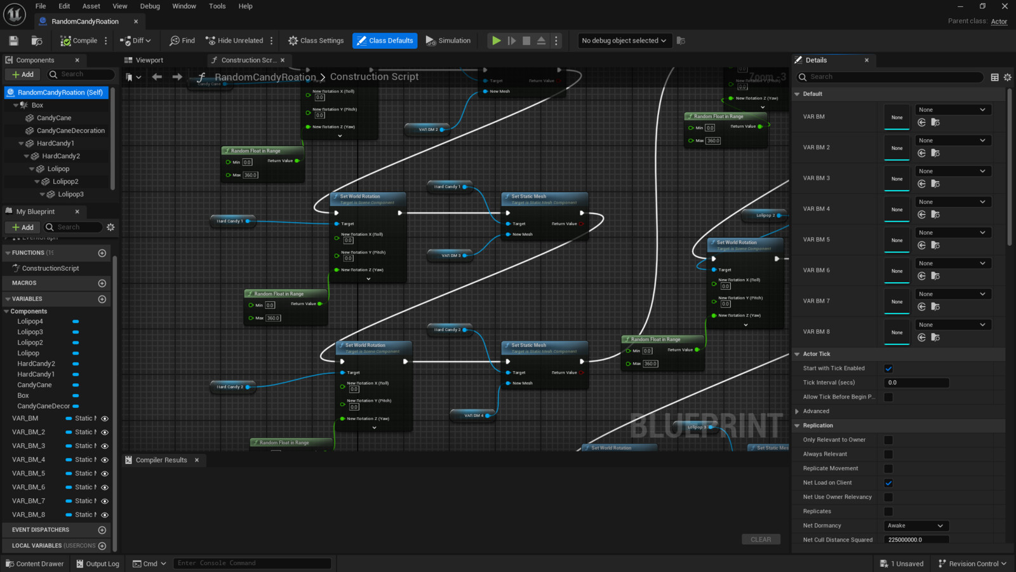Screen dimensions: 1016x572
Task: Add a new event dispatcher
Action: (x=102, y=530)
